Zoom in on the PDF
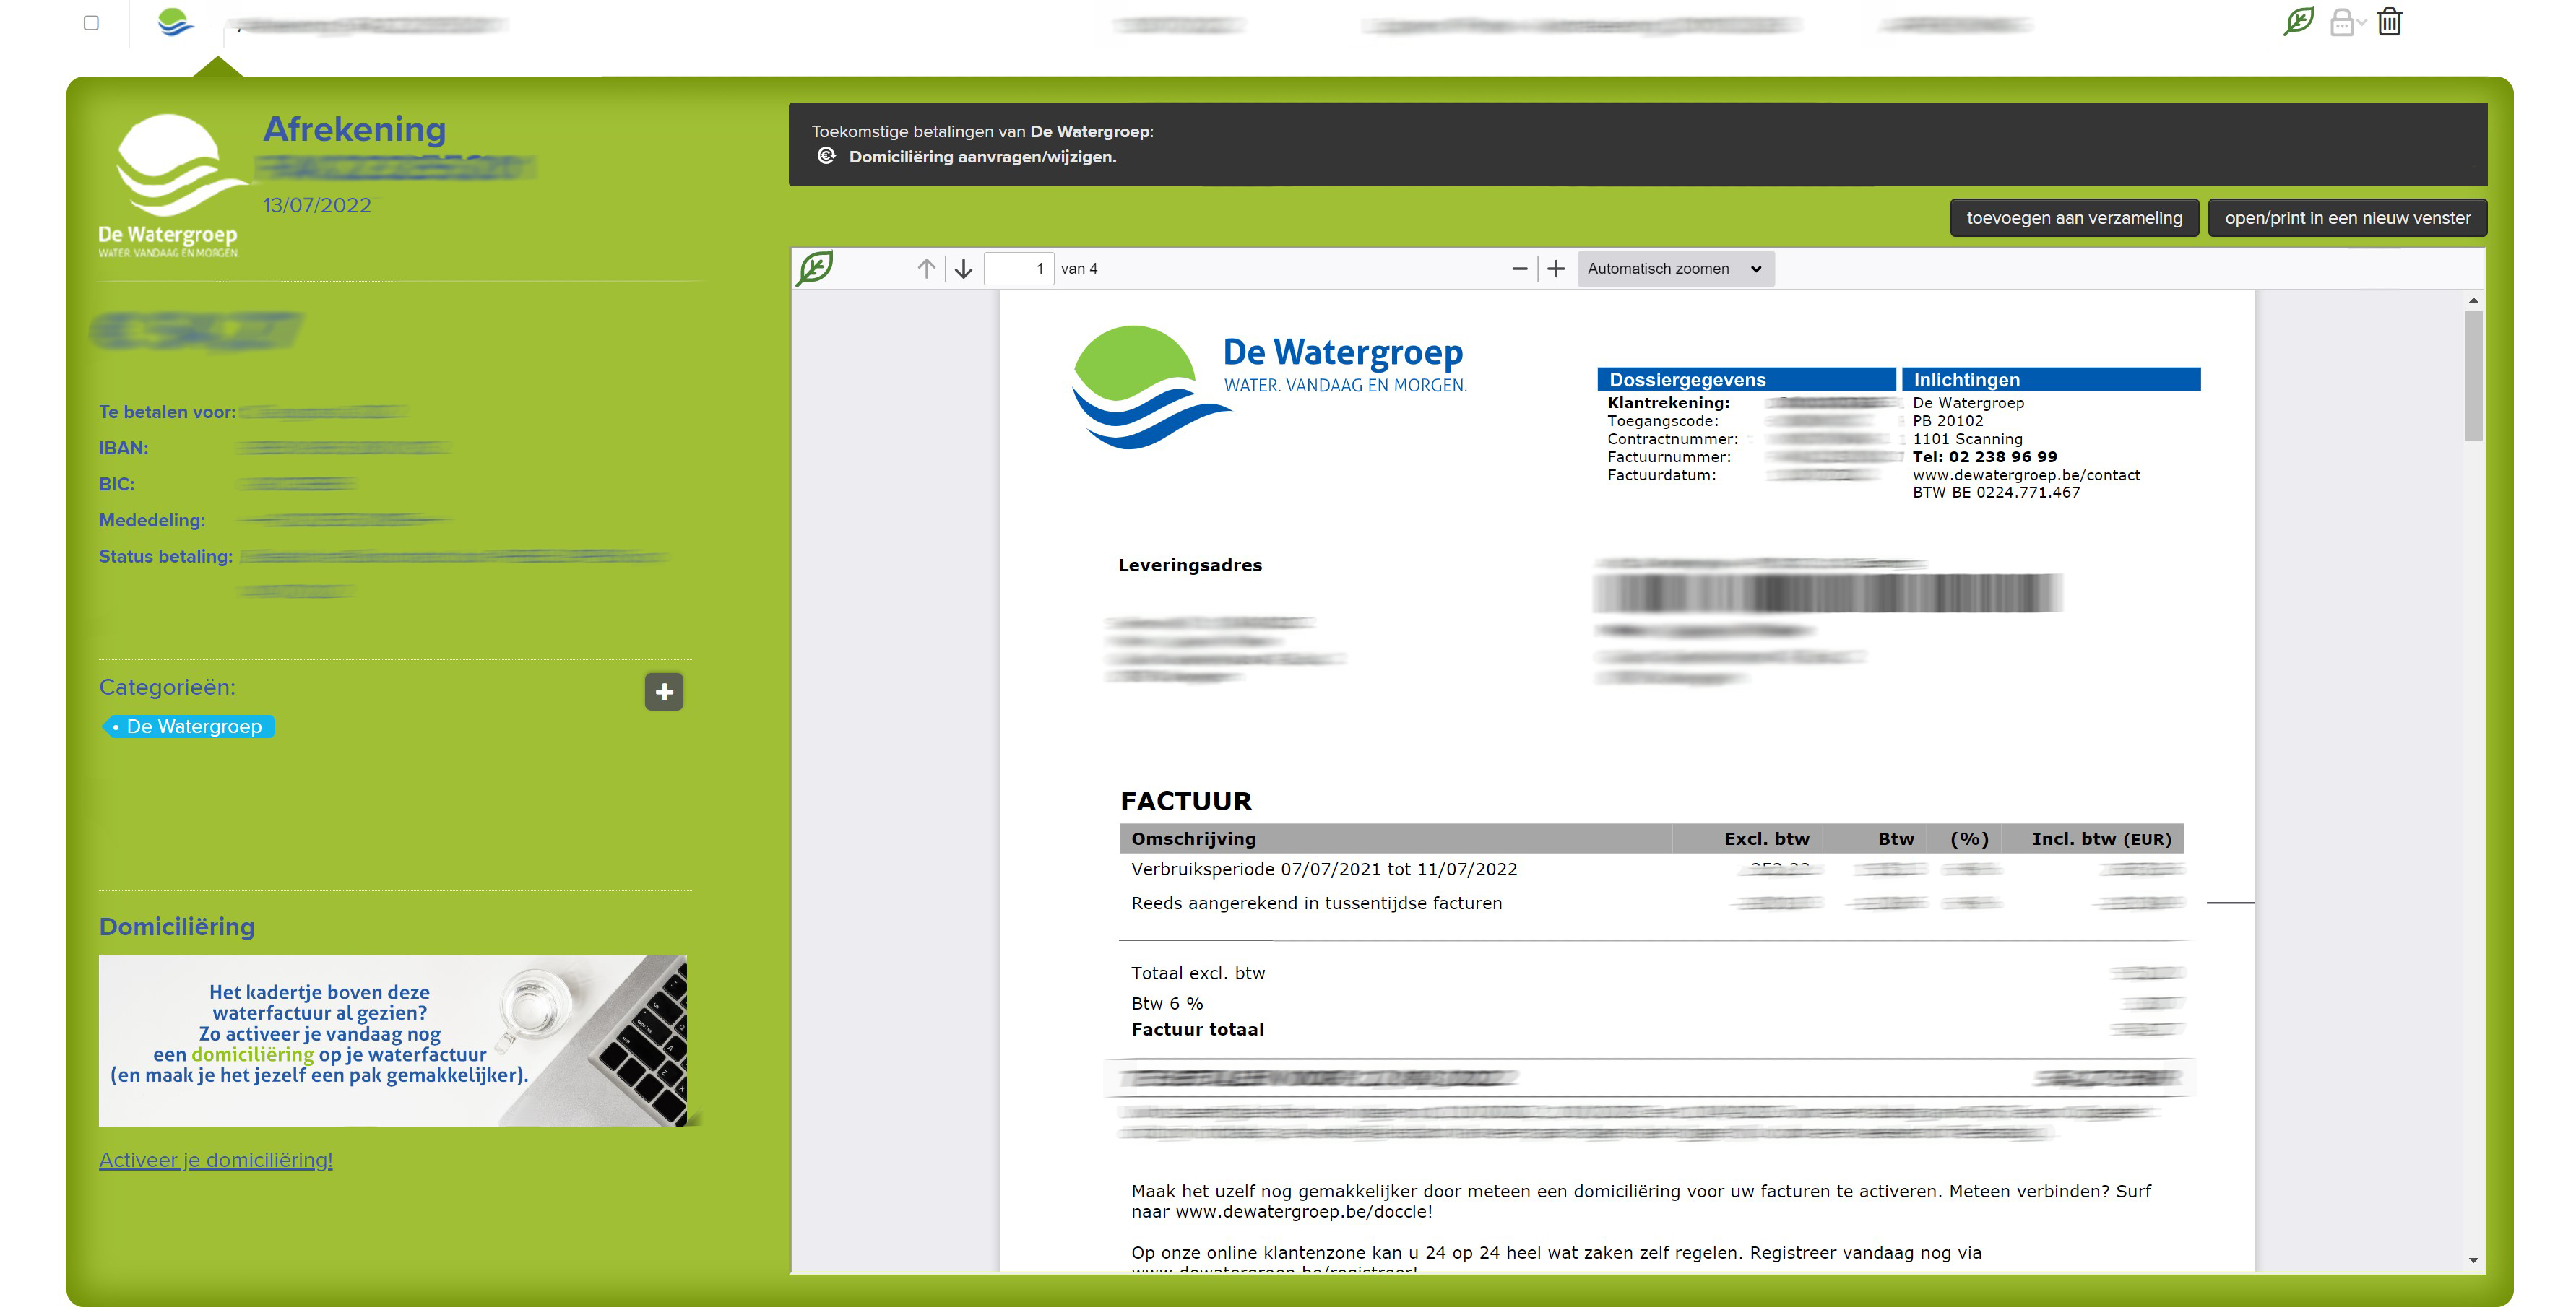2576x1310 pixels. 1555,269
